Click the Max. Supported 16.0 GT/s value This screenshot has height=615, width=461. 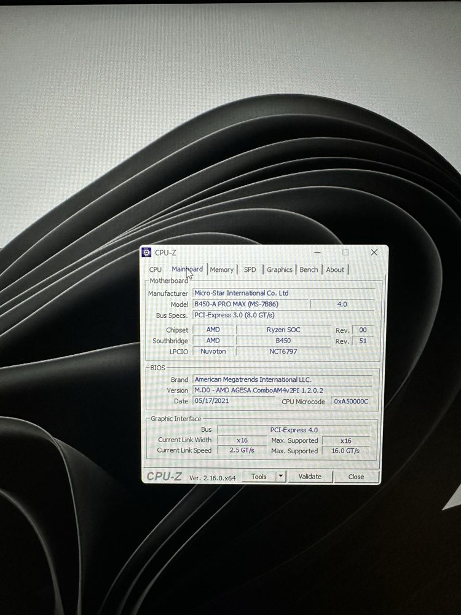tap(345, 451)
